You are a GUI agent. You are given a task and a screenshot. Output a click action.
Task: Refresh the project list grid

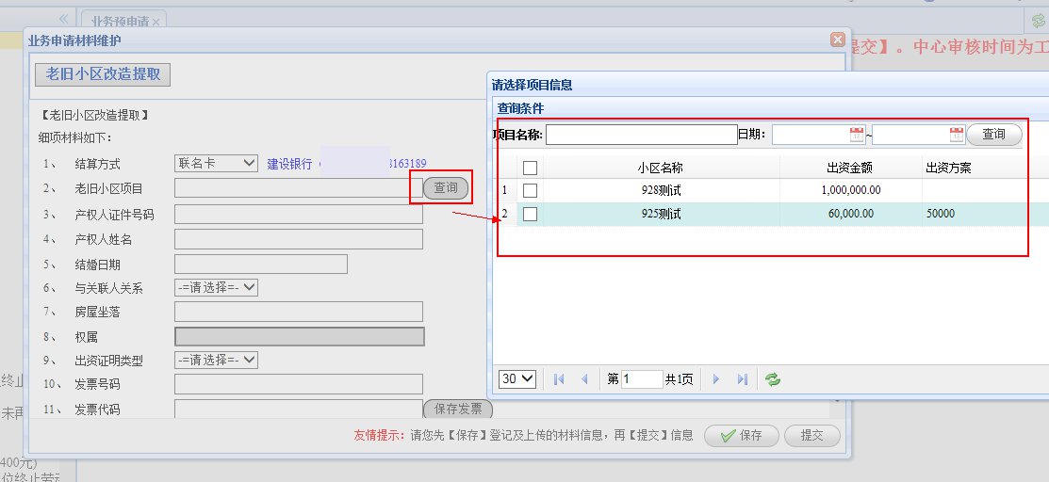click(x=773, y=378)
